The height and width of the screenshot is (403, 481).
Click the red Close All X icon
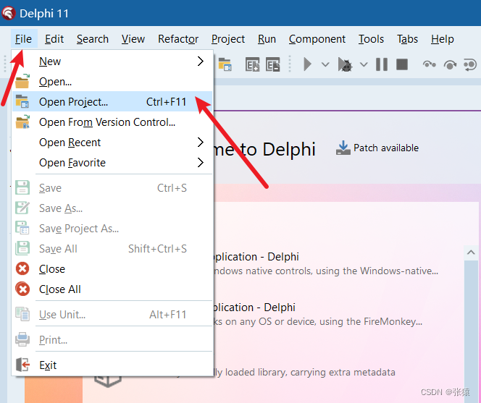22,289
